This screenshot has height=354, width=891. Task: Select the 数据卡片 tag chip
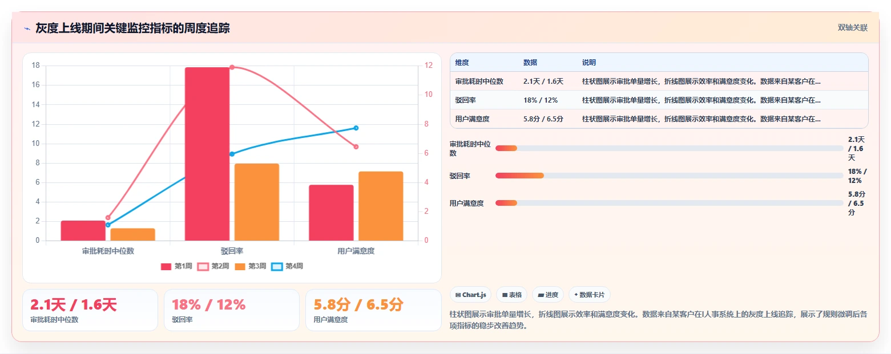pos(590,295)
